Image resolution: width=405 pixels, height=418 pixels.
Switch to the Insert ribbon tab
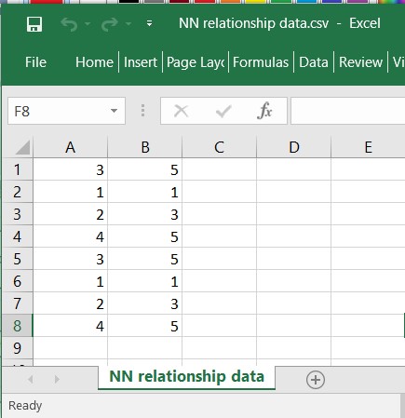(x=141, y=62)
